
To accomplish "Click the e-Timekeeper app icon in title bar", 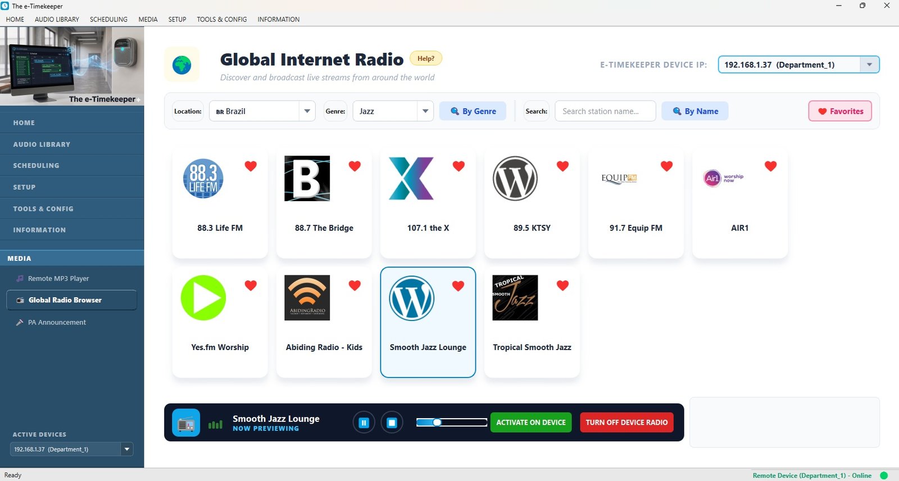I will pyautogui.click(x=5, y=6).
